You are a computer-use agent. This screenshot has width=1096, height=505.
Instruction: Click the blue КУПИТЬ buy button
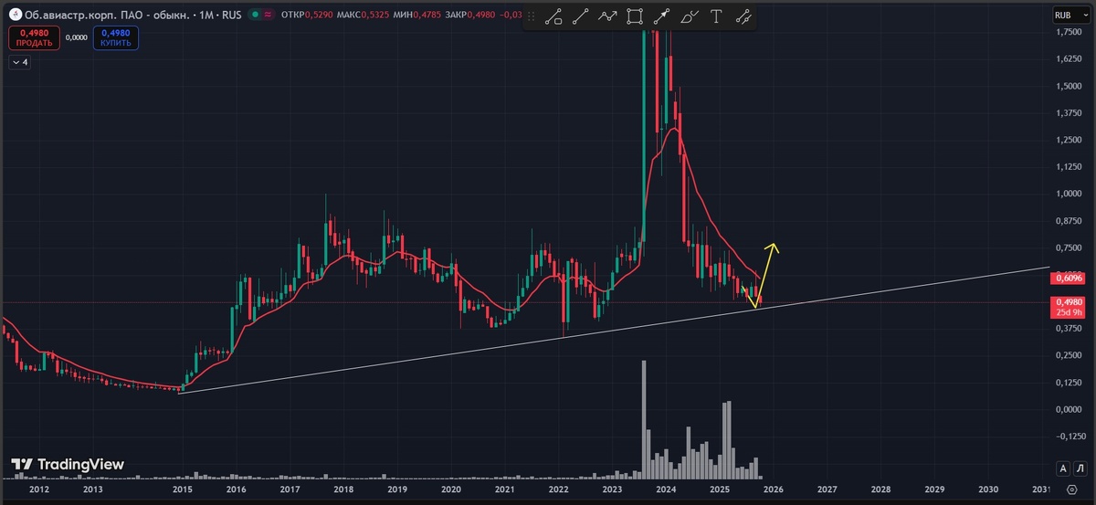click(x=116, y=37)
